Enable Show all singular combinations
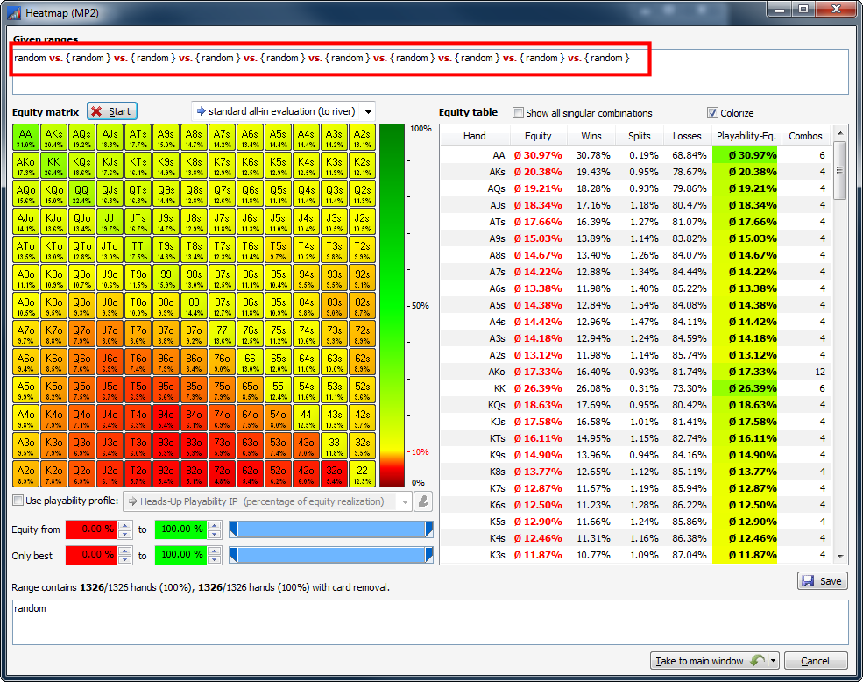This screenshot has width=863, height=682. 518,113
